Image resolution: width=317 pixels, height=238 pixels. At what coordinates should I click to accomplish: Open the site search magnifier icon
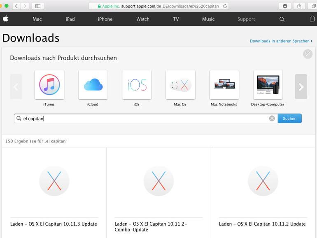pyautogui.click(x=282, y=19)
